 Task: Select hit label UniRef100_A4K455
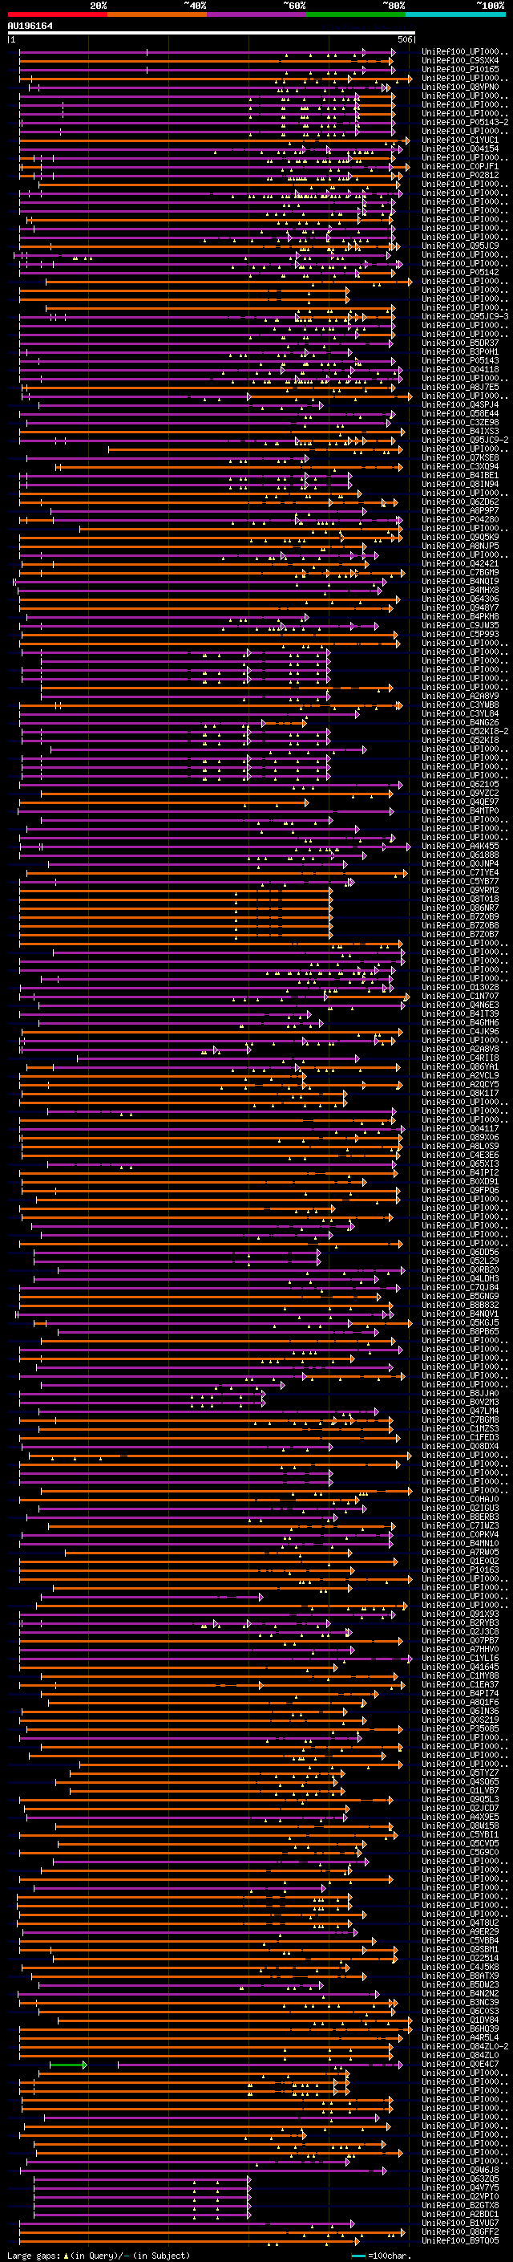pyautogui.click(x=460, y=846)
